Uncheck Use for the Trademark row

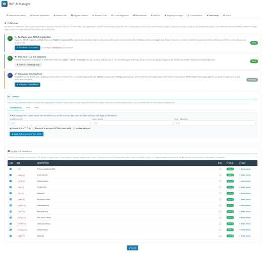click(x=11, y=187)
